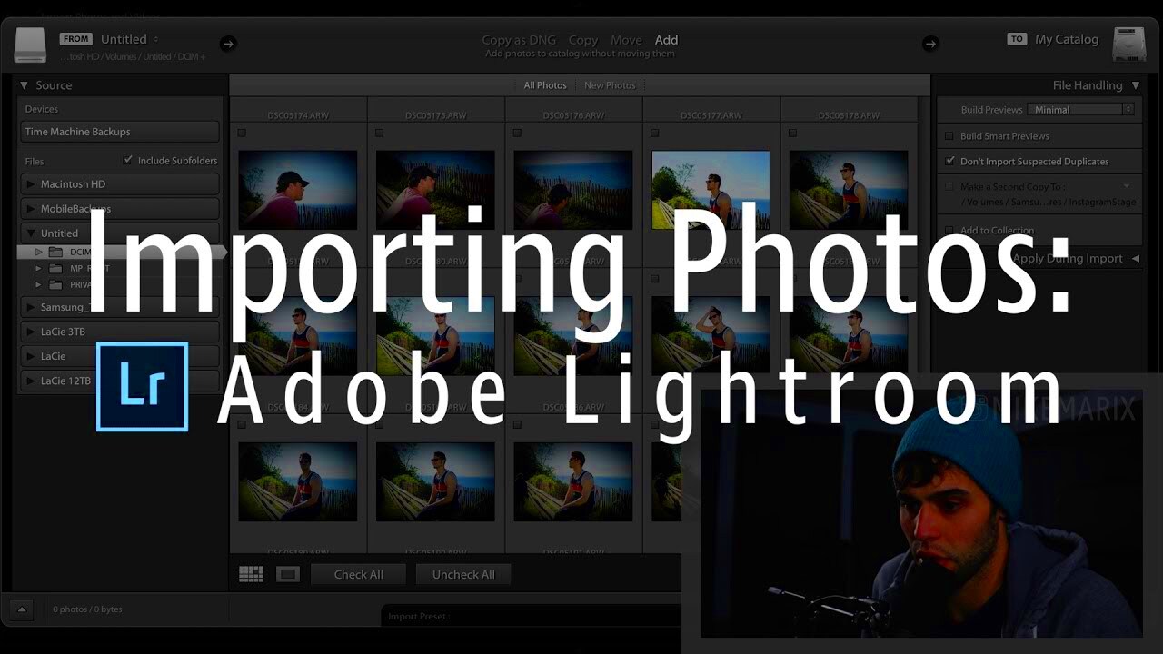Select the DSC05175.ARW thumbnail
Screen dimensions: 1163x654
435,189
